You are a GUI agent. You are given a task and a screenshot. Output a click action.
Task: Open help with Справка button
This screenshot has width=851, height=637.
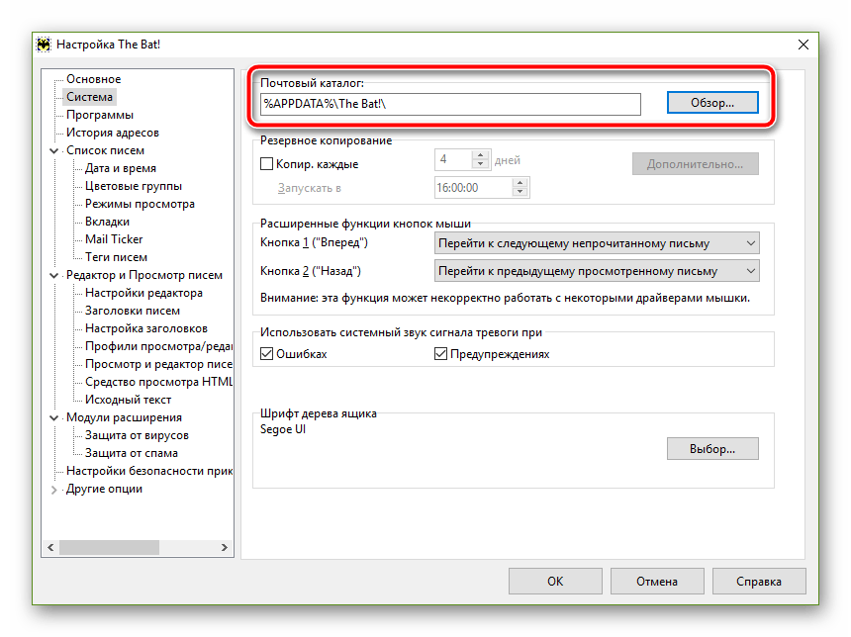pyautogui.click(x=759, y=581)
